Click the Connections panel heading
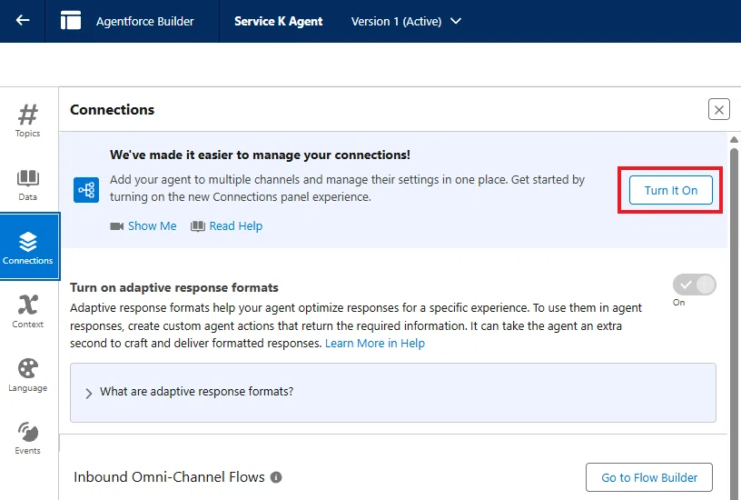The width and height of the screenshot is (741, 500). coord(112,109)
